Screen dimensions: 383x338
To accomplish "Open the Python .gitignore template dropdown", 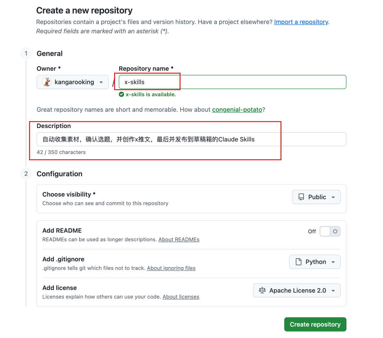I will coord(315,262).
